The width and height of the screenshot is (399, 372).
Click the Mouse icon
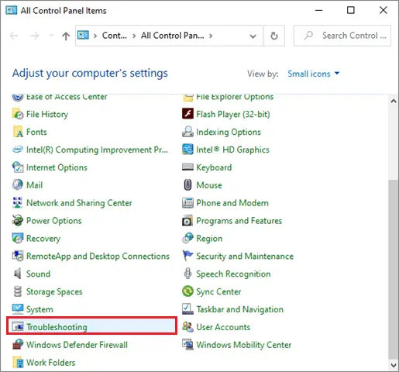(x=187, y=185)
